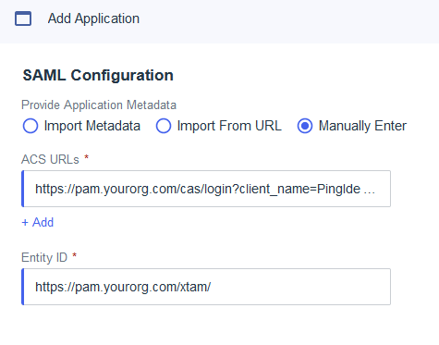439x345 pixels.
Task: Click the Import From URL label text
Action: tap(229, 126)
